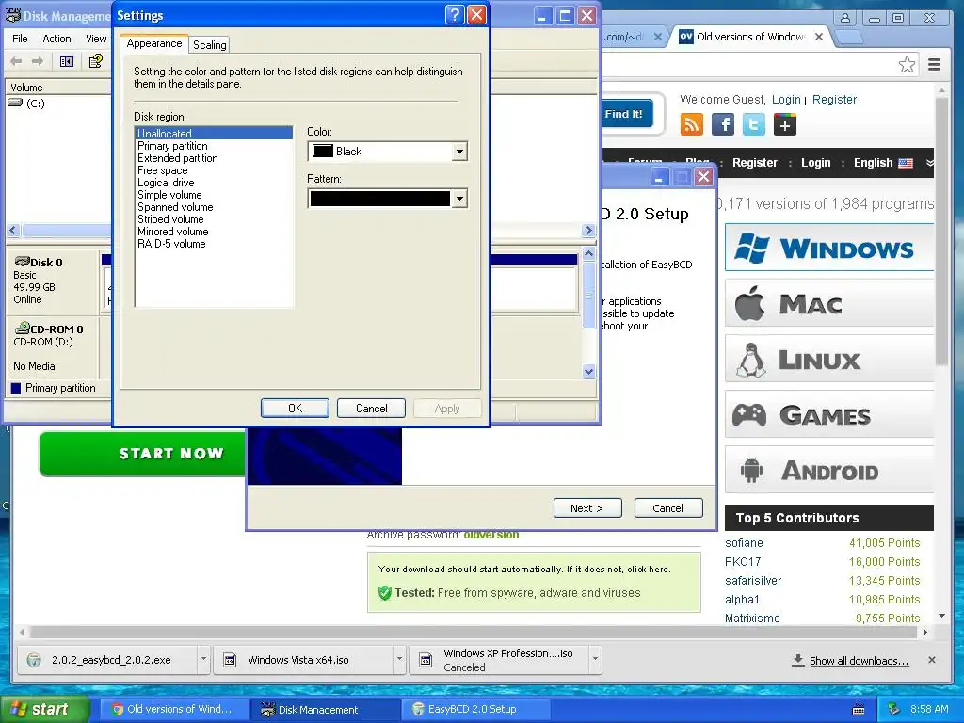Click the Chrome user profile icon
Viewport: 964px width, 723px height.
coord(846,18)
